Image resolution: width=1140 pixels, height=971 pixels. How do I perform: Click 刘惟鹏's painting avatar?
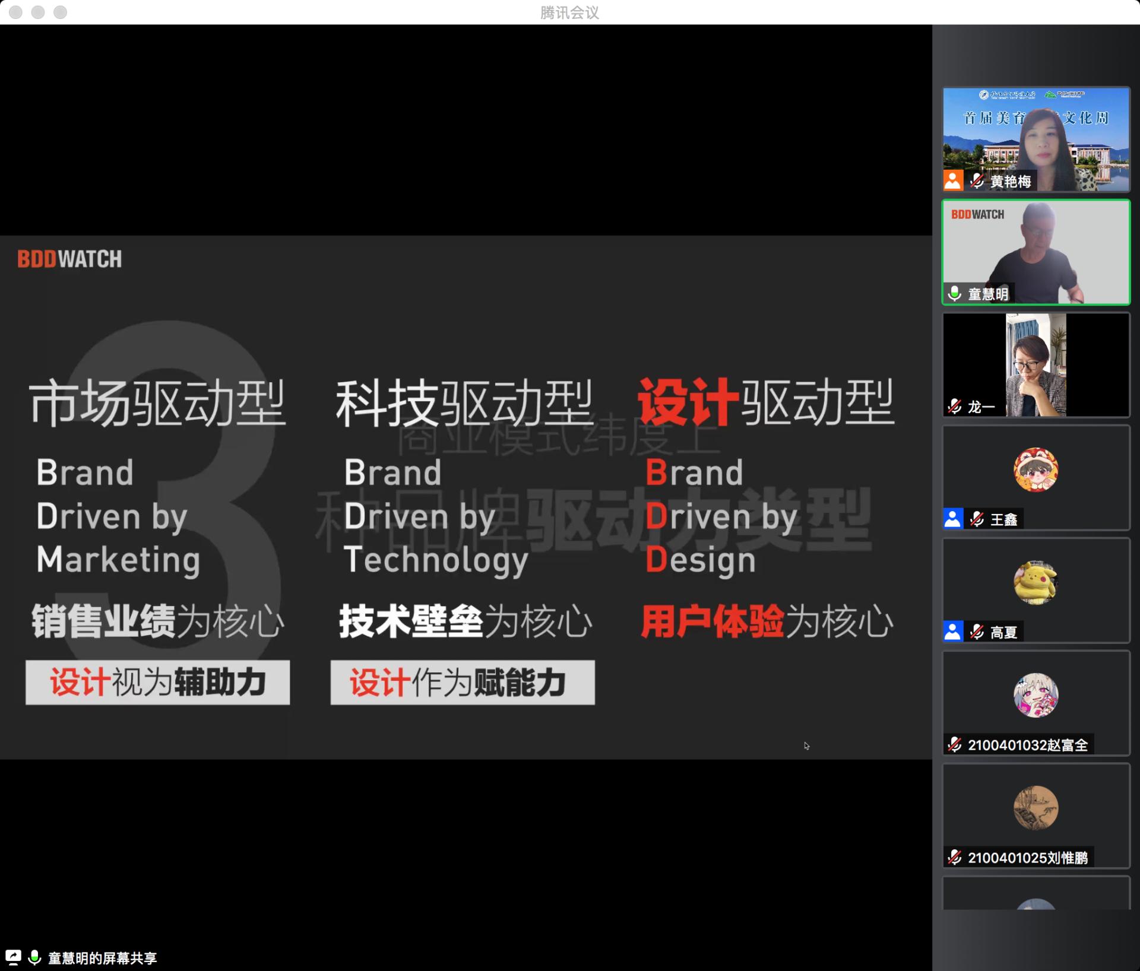[1035, 808]
